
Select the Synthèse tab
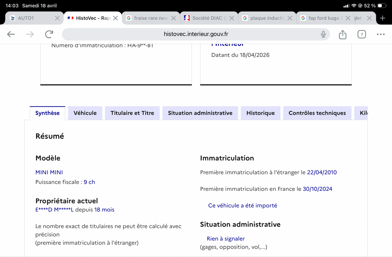click(47, 113)
